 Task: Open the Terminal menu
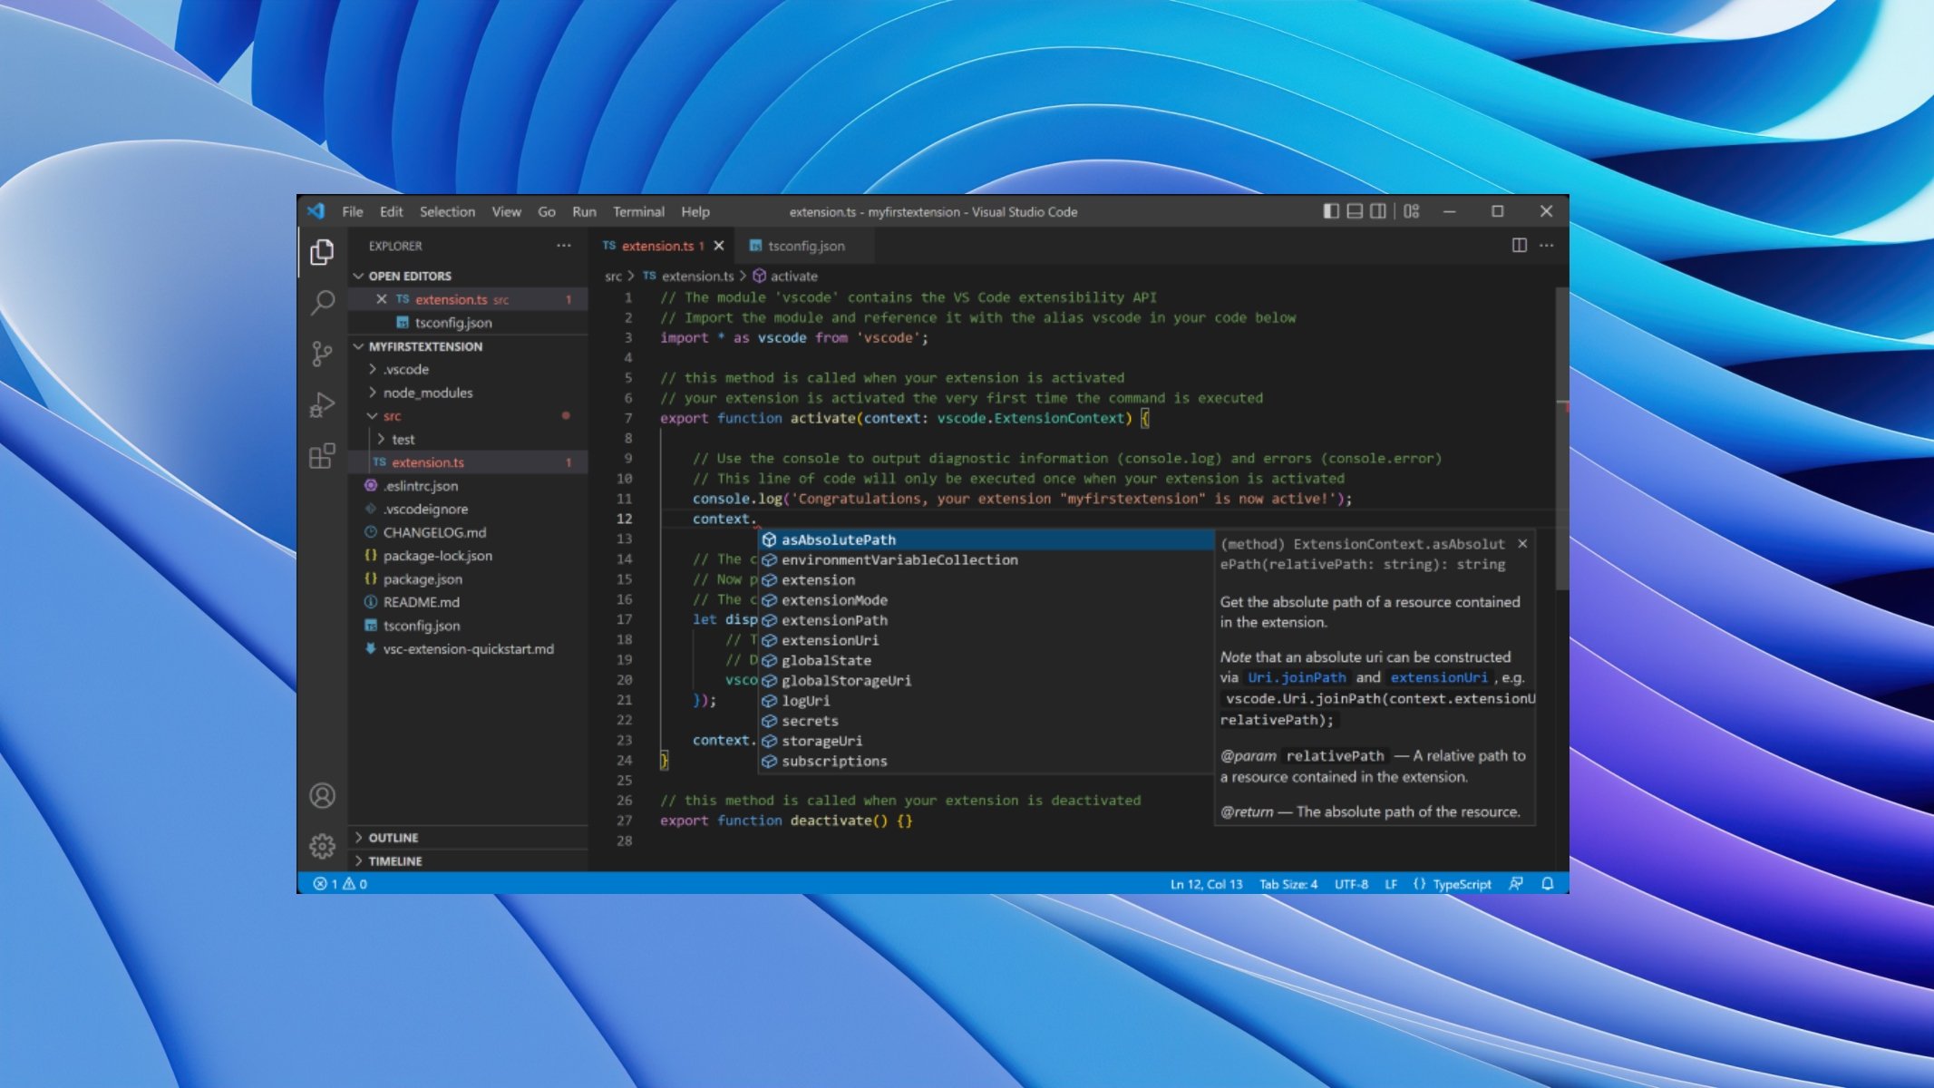[x=638, y=211]
